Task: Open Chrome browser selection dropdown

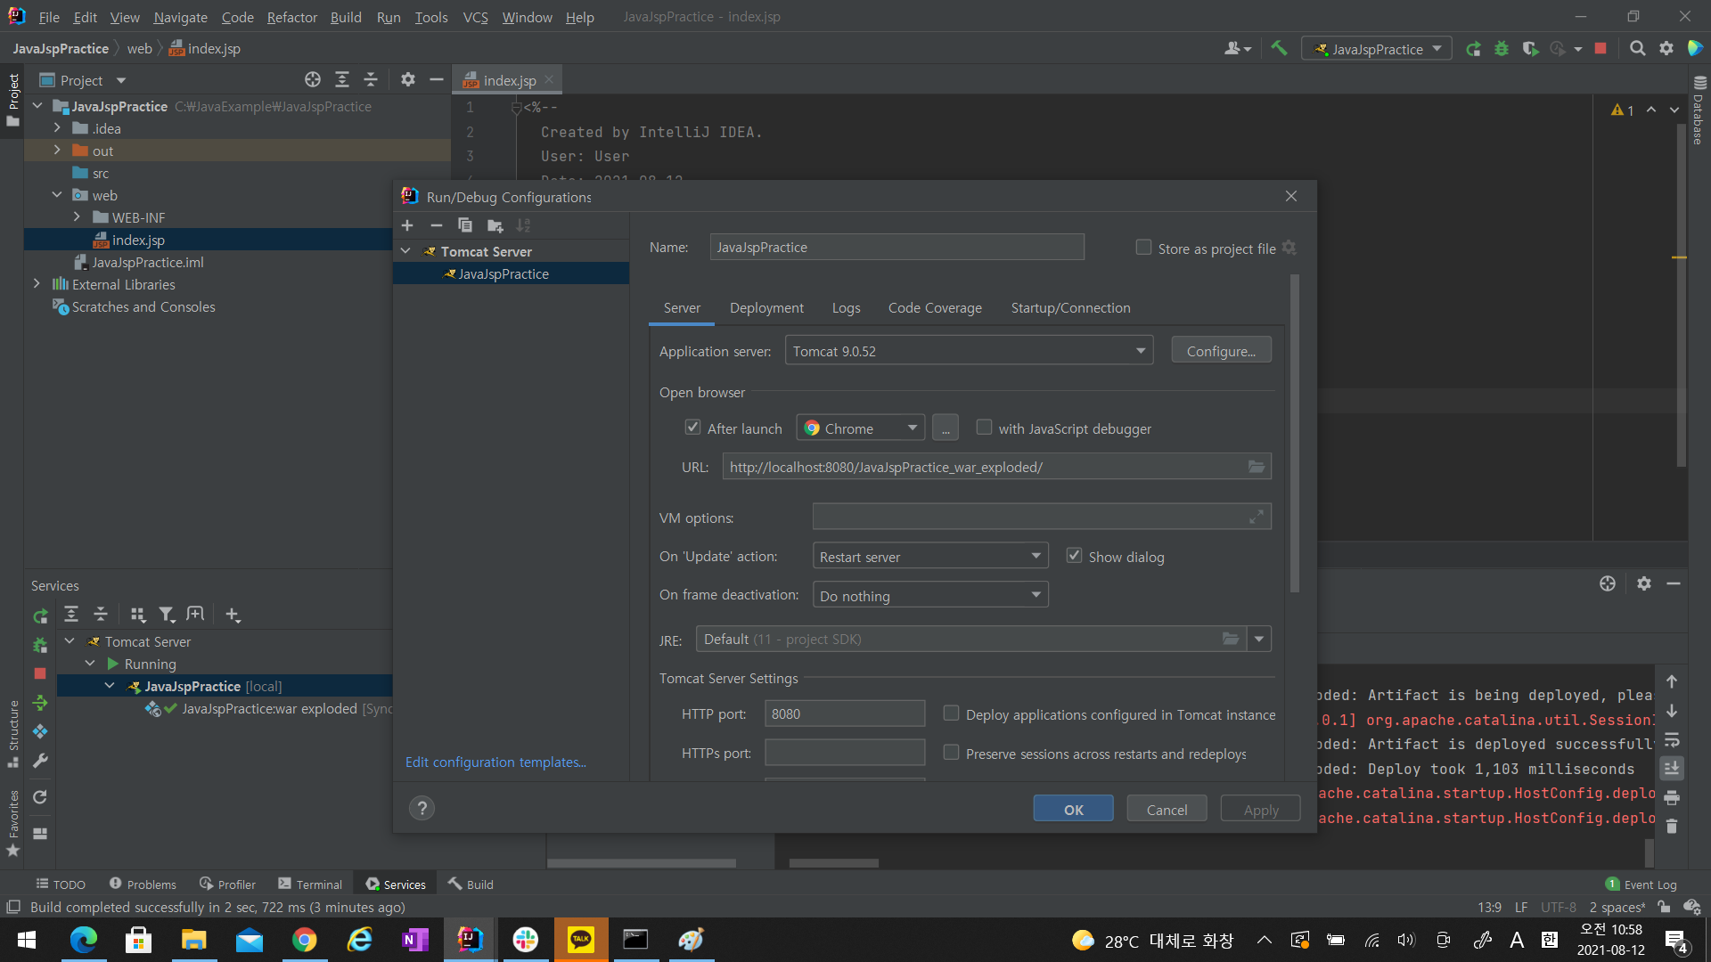Action: [x=861, y=428]
